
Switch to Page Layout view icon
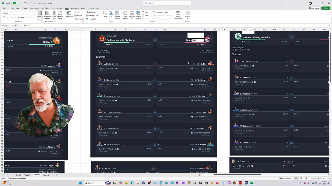pyautogui.click(x=54, y=15)
